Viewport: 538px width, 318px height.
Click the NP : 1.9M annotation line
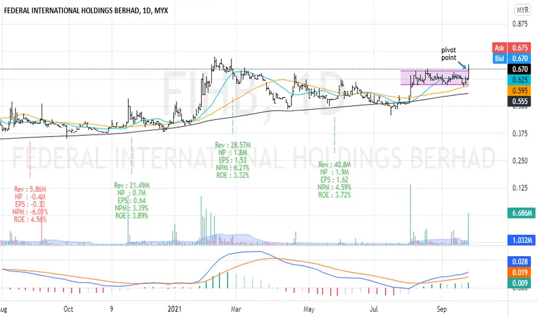[x=335, y=172]
